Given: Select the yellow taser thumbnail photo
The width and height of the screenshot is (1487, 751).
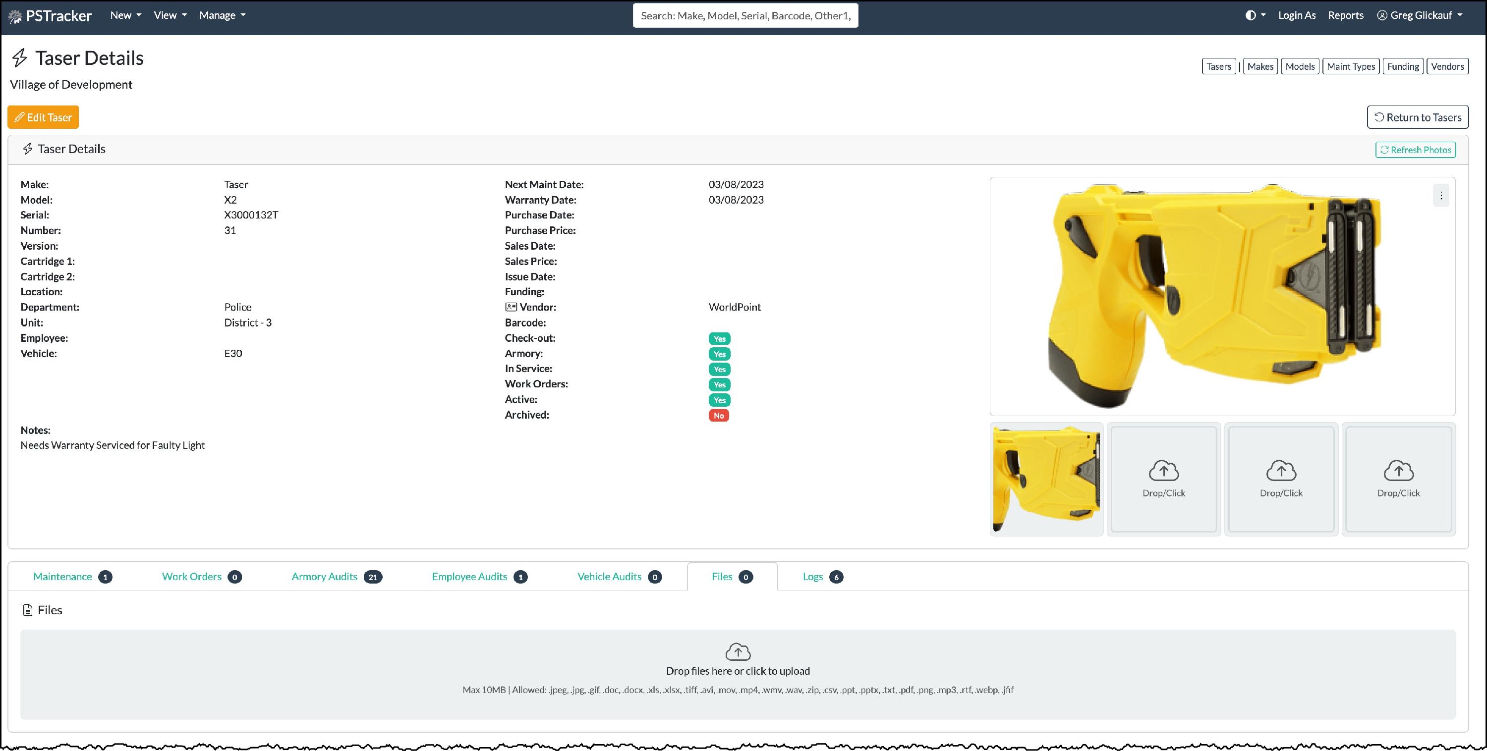Looking at the screenshot, I should tap(1046, 479).
